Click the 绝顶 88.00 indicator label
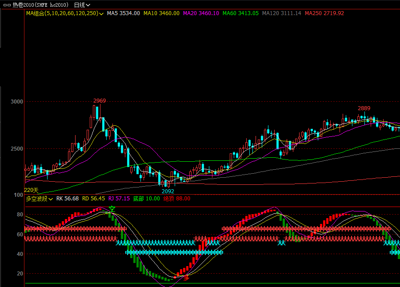 (177, 199)
